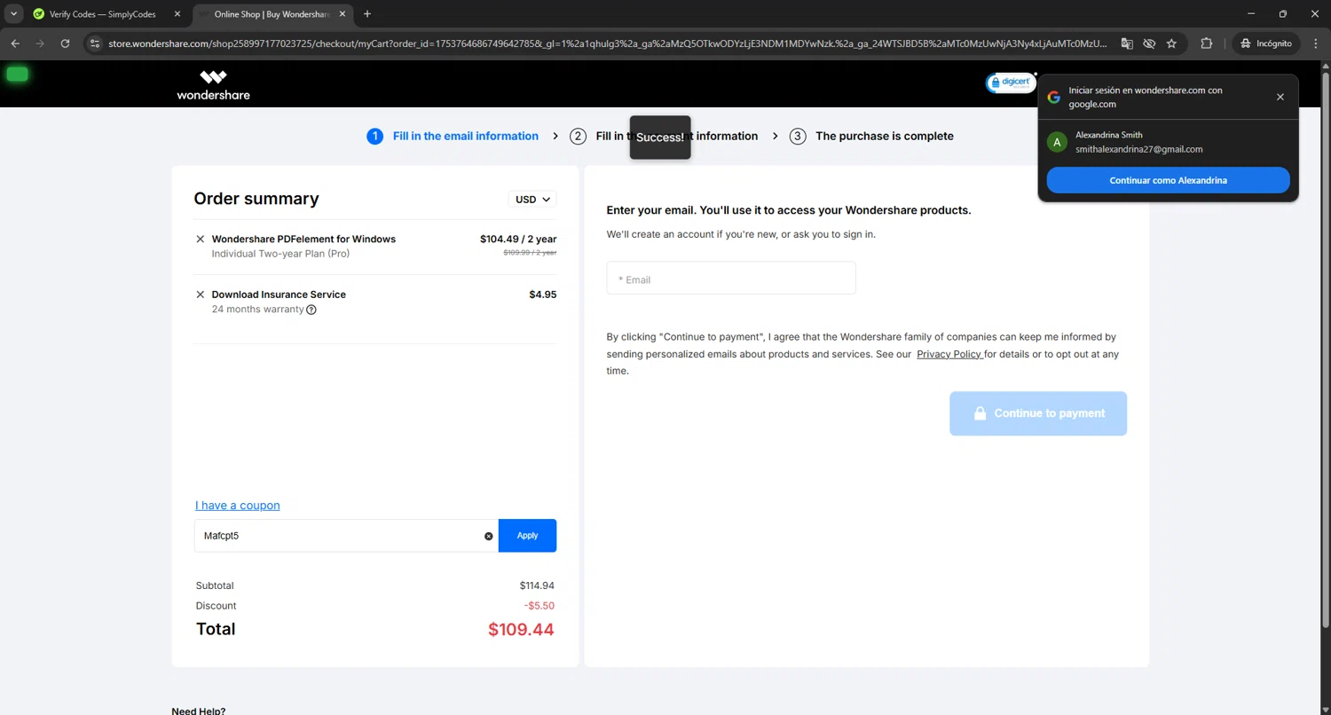Open the translate page icon
This screenshot has height=715, width=1331.
[x=1127, y=43]
